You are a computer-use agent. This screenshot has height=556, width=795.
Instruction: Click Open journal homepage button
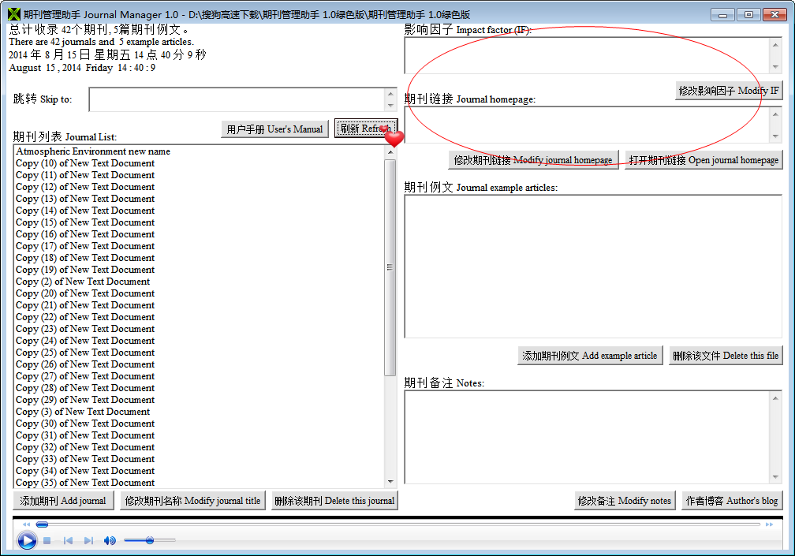[x=704, y=160]
